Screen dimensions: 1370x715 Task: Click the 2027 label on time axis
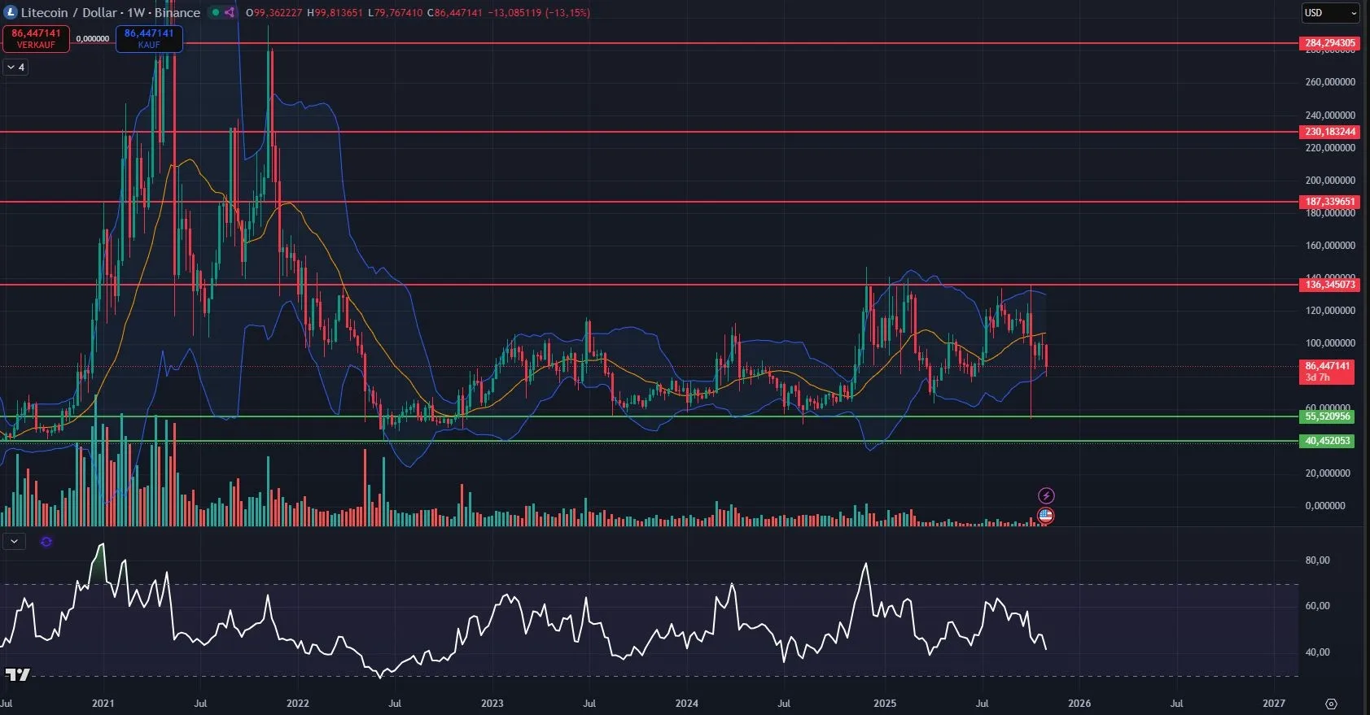click(1274, 704)
